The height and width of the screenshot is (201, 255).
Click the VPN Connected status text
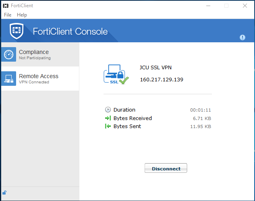click(x=34, y=82)
